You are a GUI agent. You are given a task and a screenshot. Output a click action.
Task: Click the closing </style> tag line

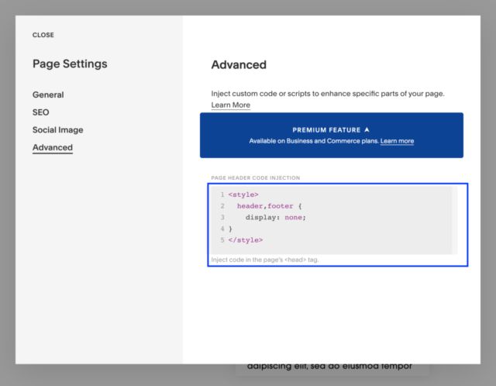tap(246, 240)
